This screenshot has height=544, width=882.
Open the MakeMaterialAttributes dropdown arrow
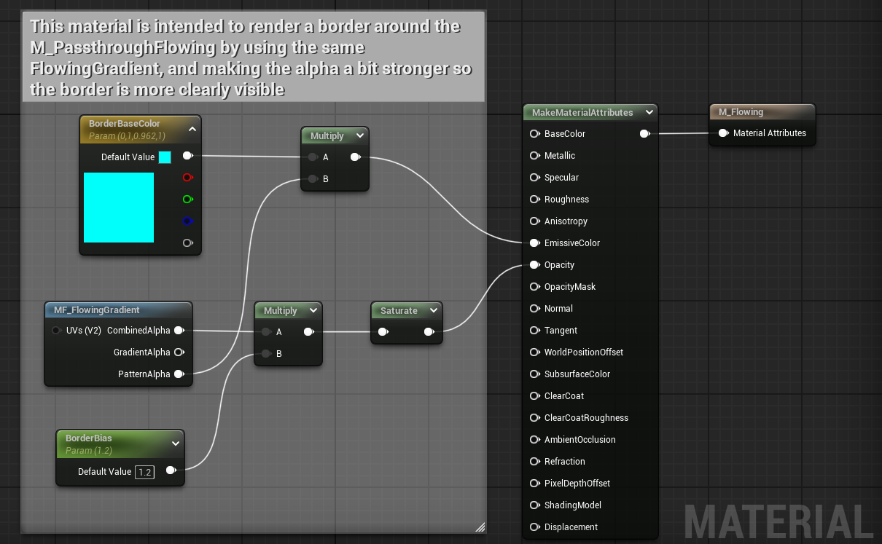(649, 112)
